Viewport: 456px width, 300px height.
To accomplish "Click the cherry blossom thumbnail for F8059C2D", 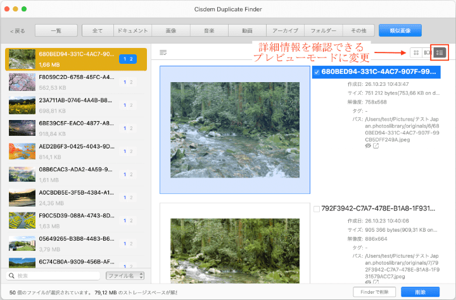I will point(22,82).
